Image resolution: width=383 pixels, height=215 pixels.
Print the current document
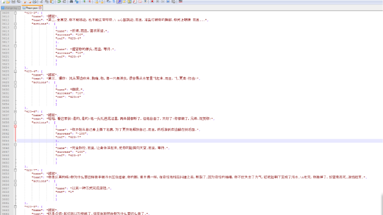click(x=34, y=1)
